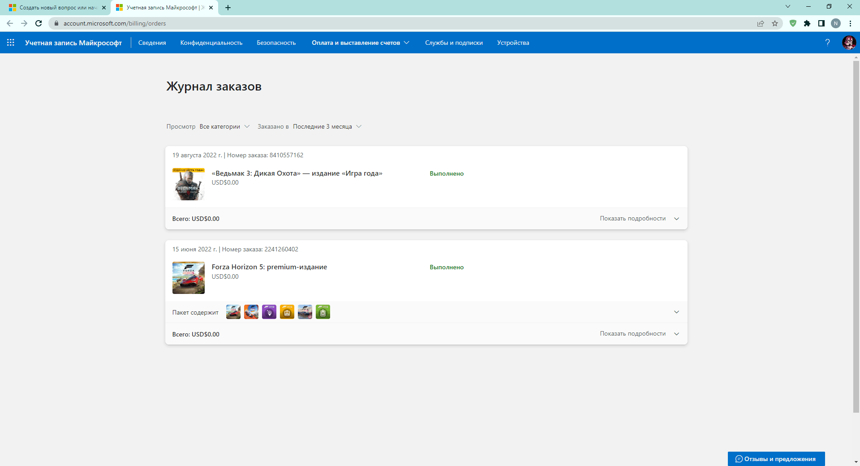The image size is (860, 466).
Task: Share this page icon in address bar
Action: pyautogui.click(x=761, y=23)
